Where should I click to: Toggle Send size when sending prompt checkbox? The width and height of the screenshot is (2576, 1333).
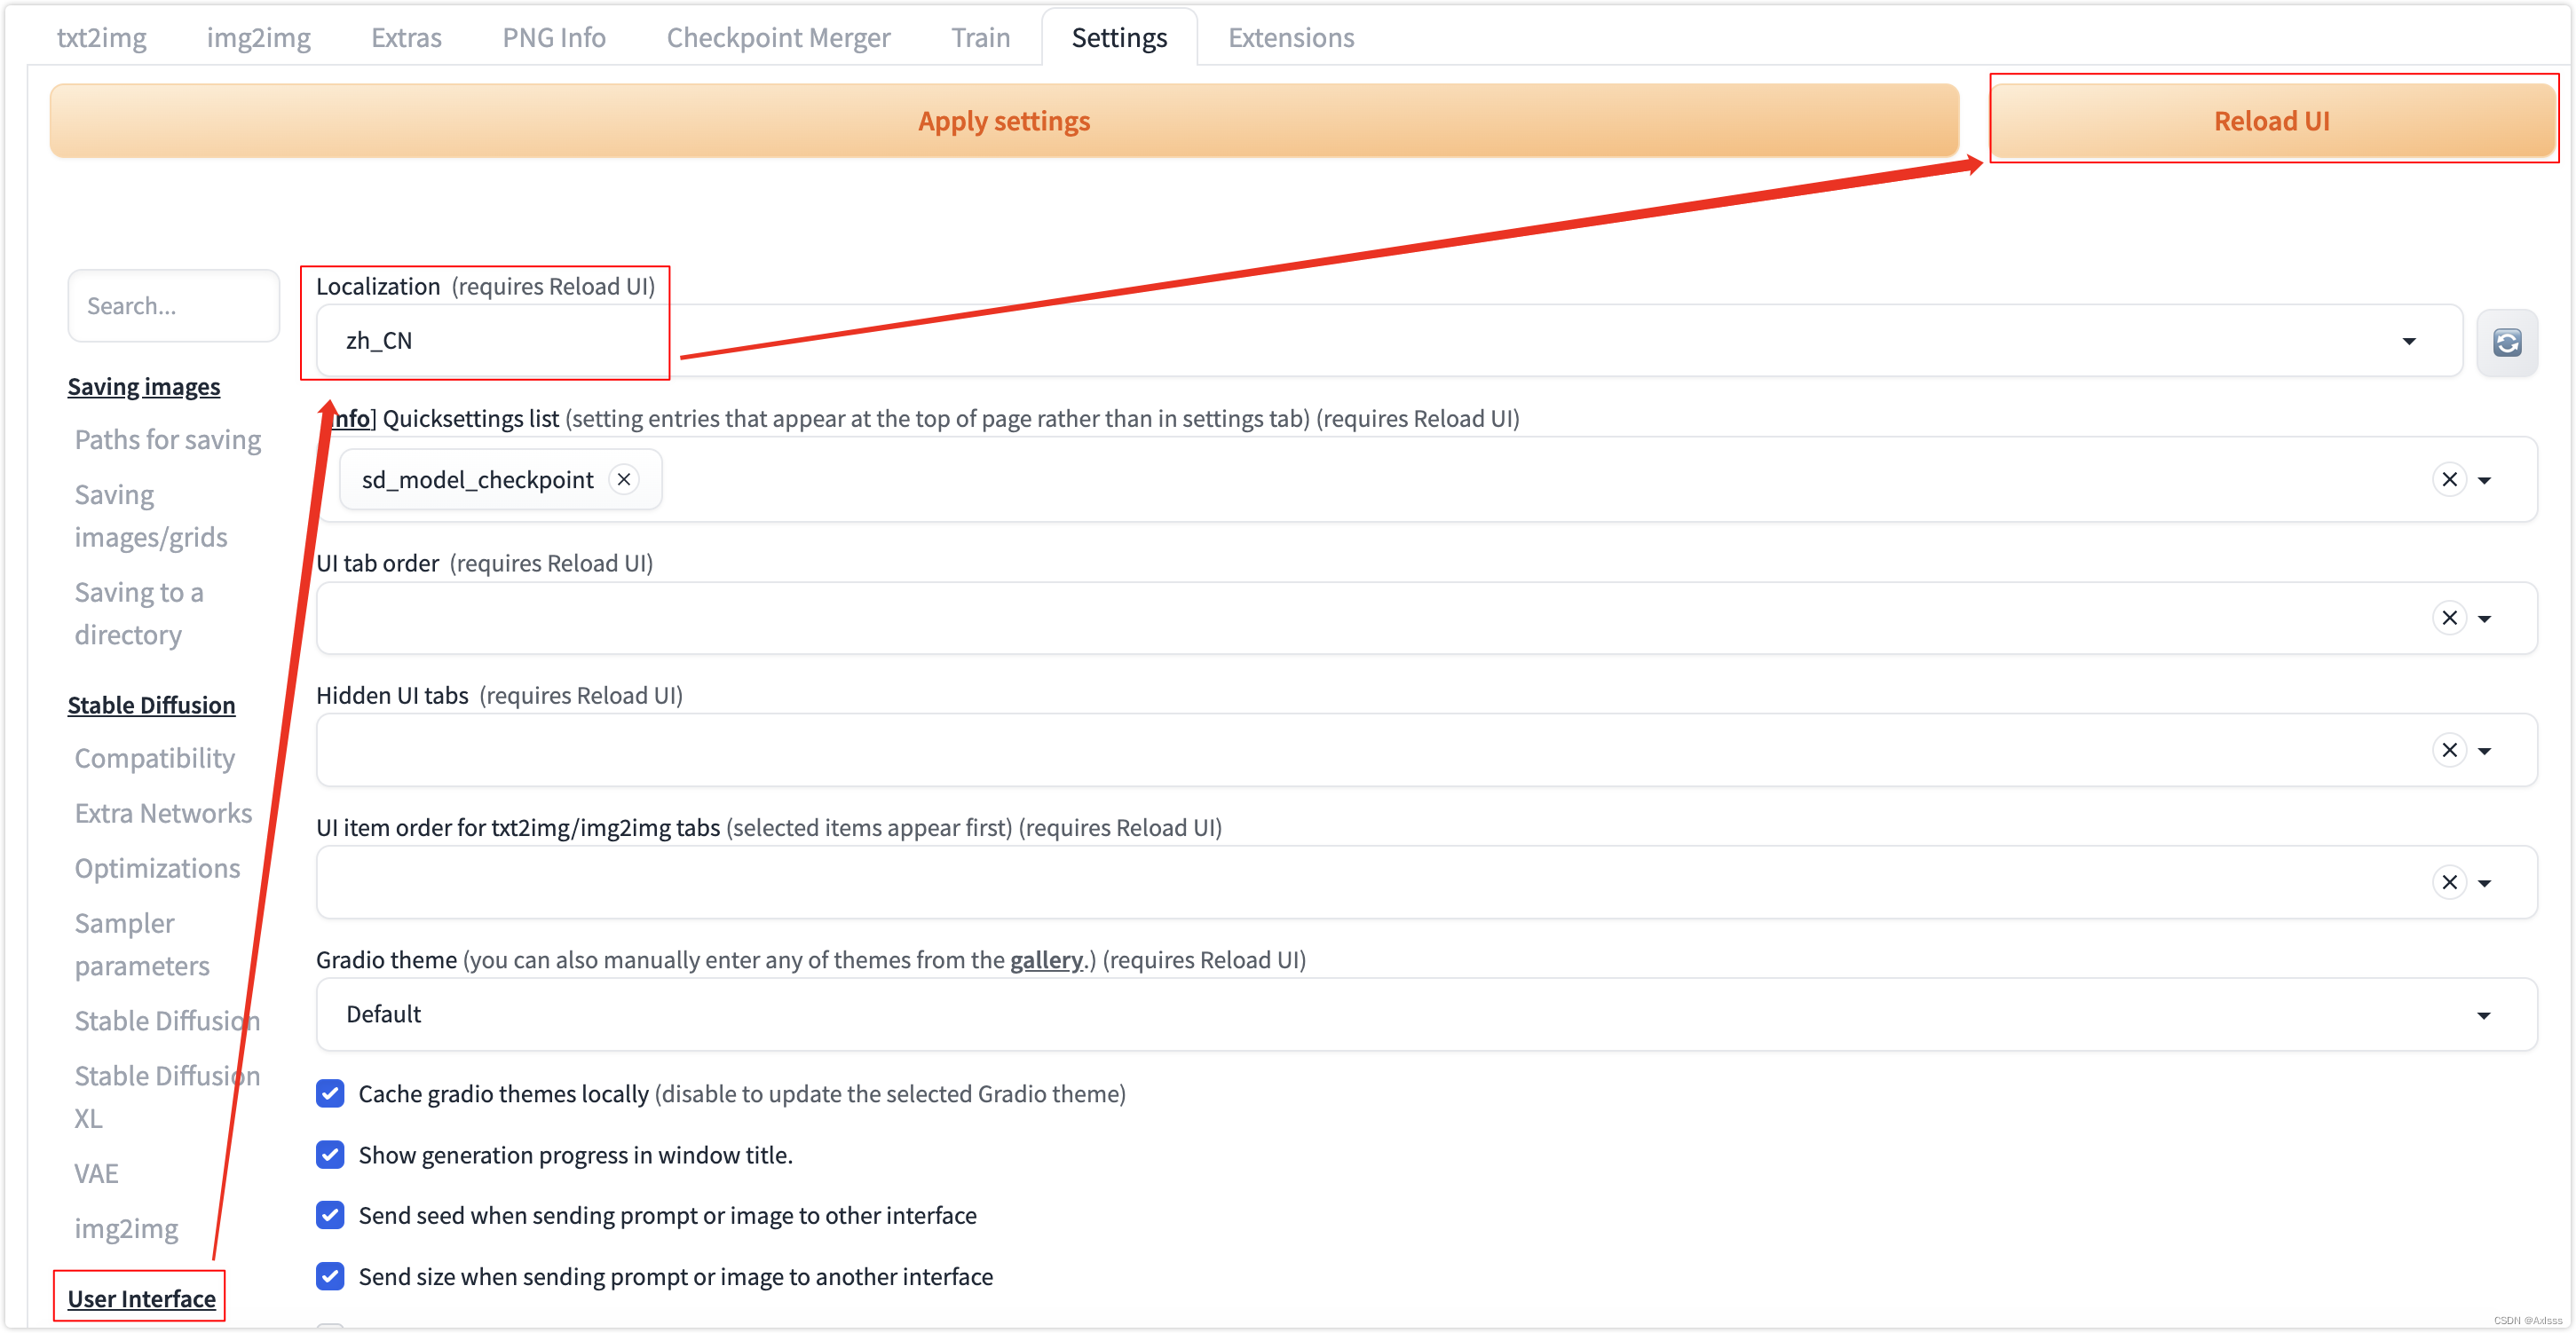[x=330, y=1276]
